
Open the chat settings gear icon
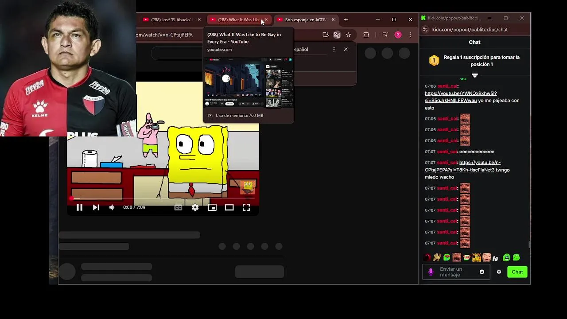[499, 272]
